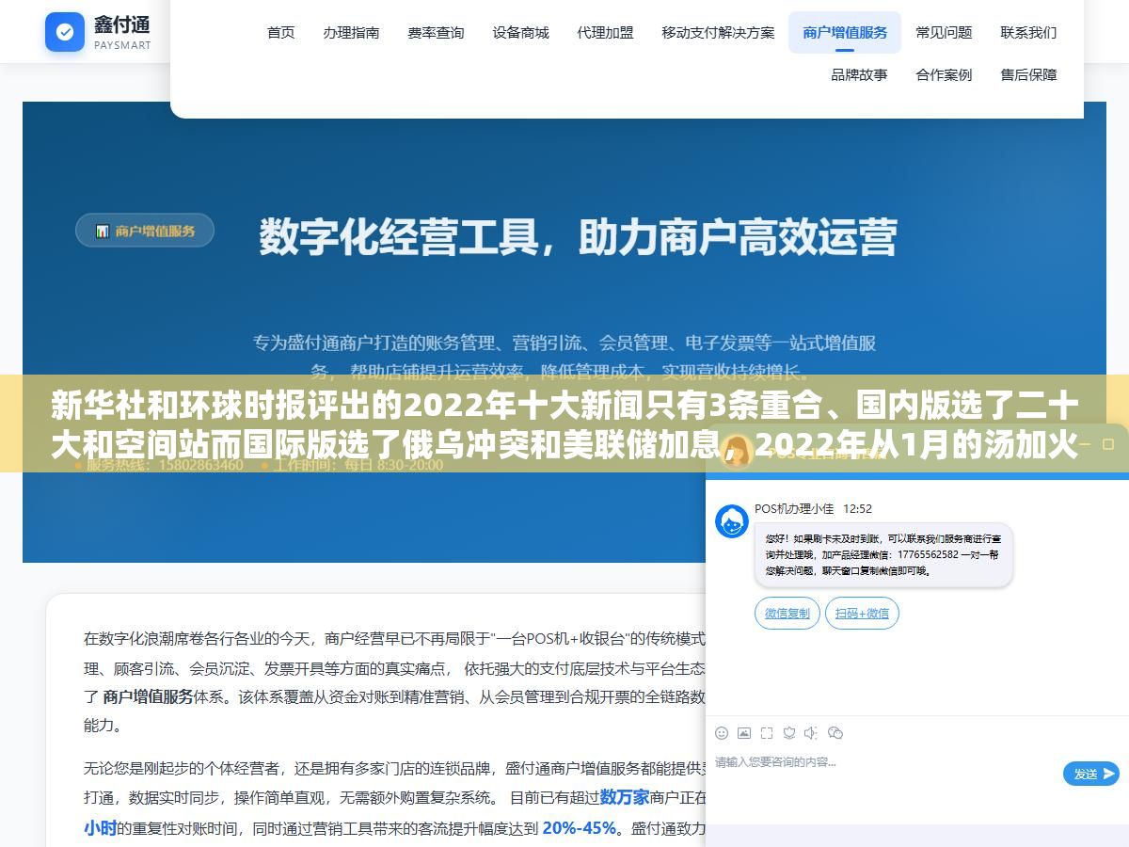Image resolution: width=1129 pixels, height=847 pixels.
Task: Open 常见问题 in navigation
Action: [944, 32]
